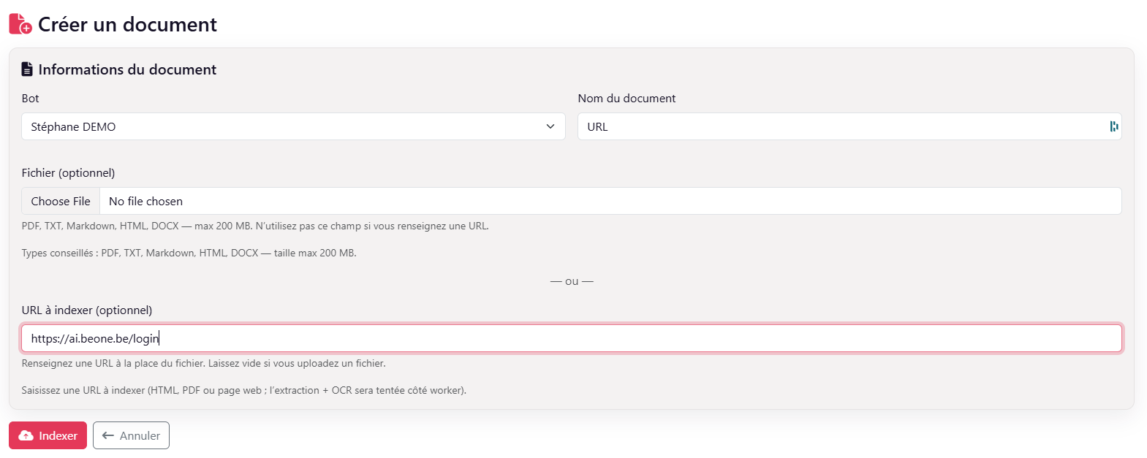Click into the URL à indexer field
Viewport: 1147px width, 458px height.
[570, 338]
